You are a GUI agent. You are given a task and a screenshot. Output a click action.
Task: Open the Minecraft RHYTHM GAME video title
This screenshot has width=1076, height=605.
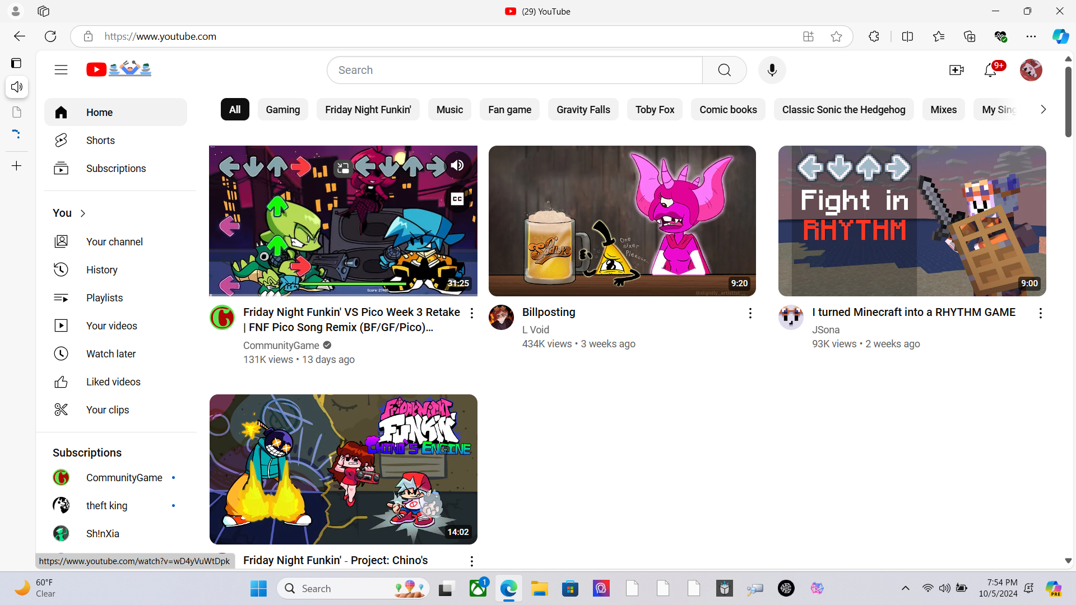pos(913,313)
